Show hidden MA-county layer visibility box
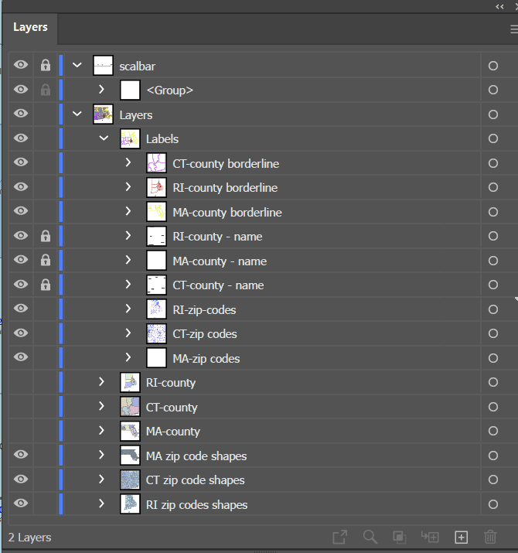This screenshot has width=518, height=553. point(21,431)
